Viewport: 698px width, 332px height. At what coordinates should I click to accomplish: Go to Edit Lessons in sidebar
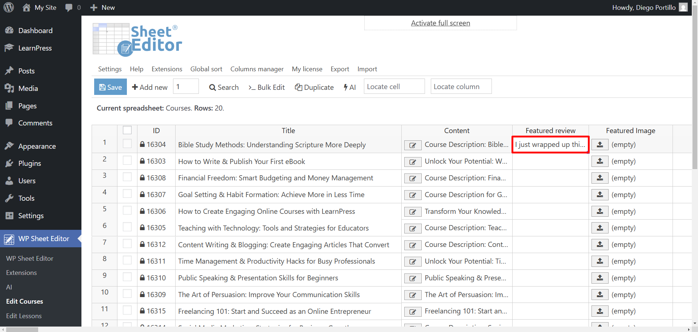pyautogui.click(x=24, y=316)
